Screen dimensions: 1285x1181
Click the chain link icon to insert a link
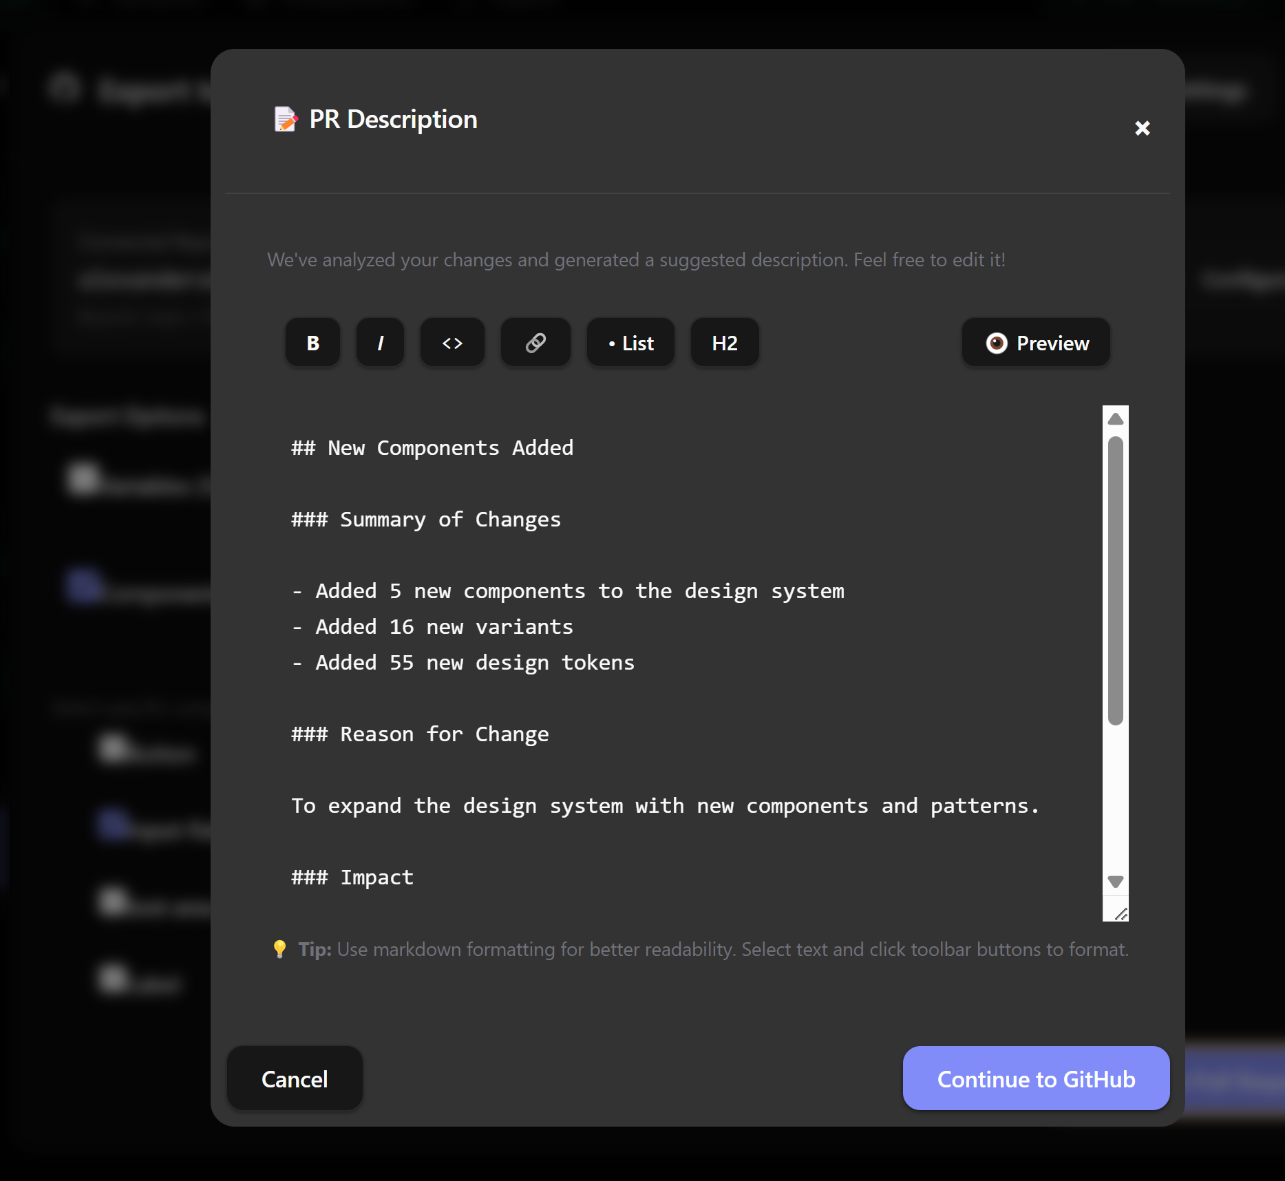(x=535, y=343)
